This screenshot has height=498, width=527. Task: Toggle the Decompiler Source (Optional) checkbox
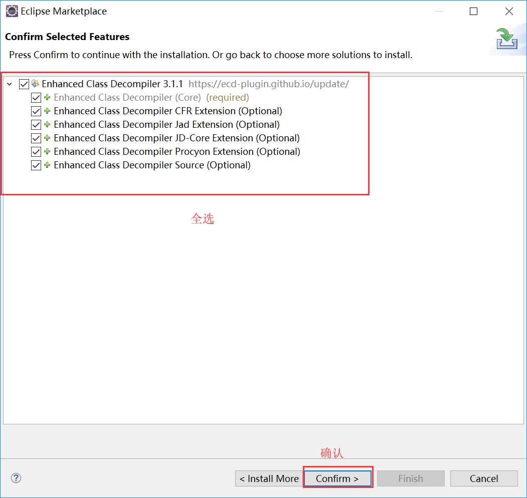point(36,165)
